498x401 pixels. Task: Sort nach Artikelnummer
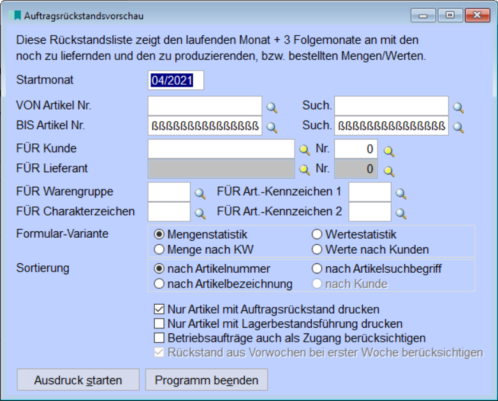(x=212, y=268)
